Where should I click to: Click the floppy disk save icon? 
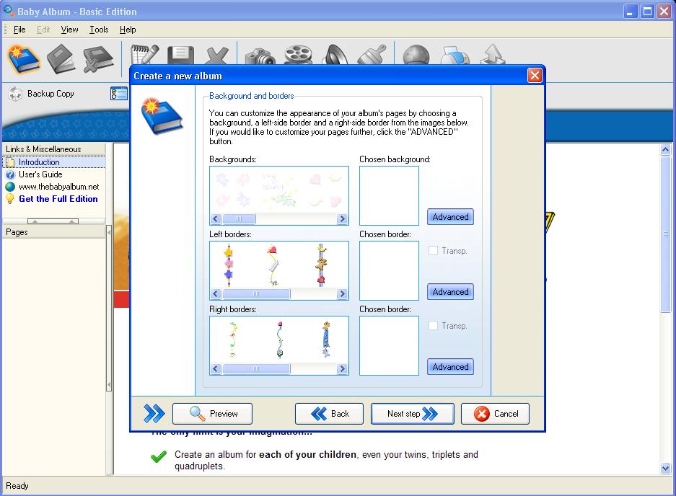(180, 55)
